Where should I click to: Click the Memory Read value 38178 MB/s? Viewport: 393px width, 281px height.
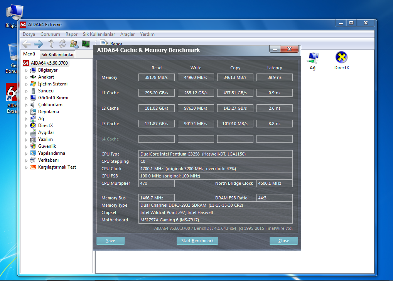click(x=157, y=78)
